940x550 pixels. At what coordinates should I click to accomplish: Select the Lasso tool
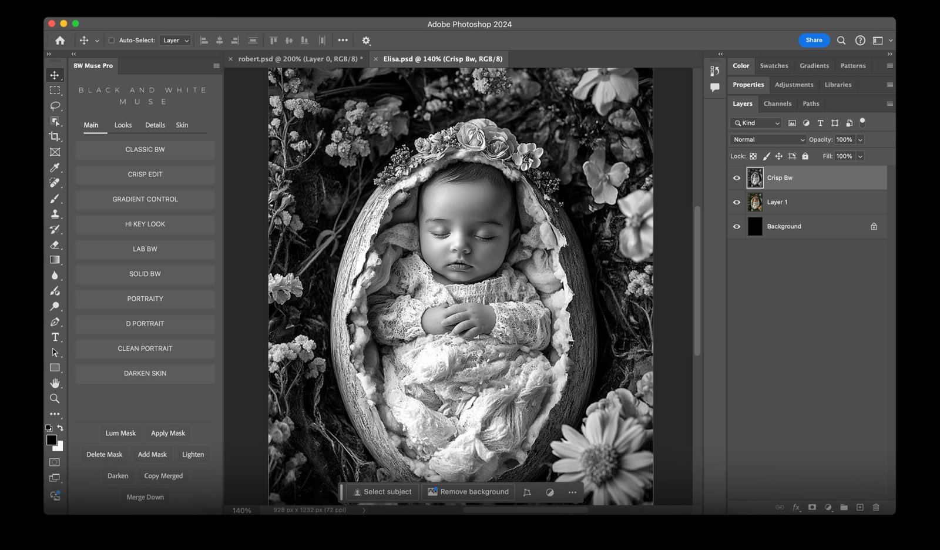pos(55,106)
